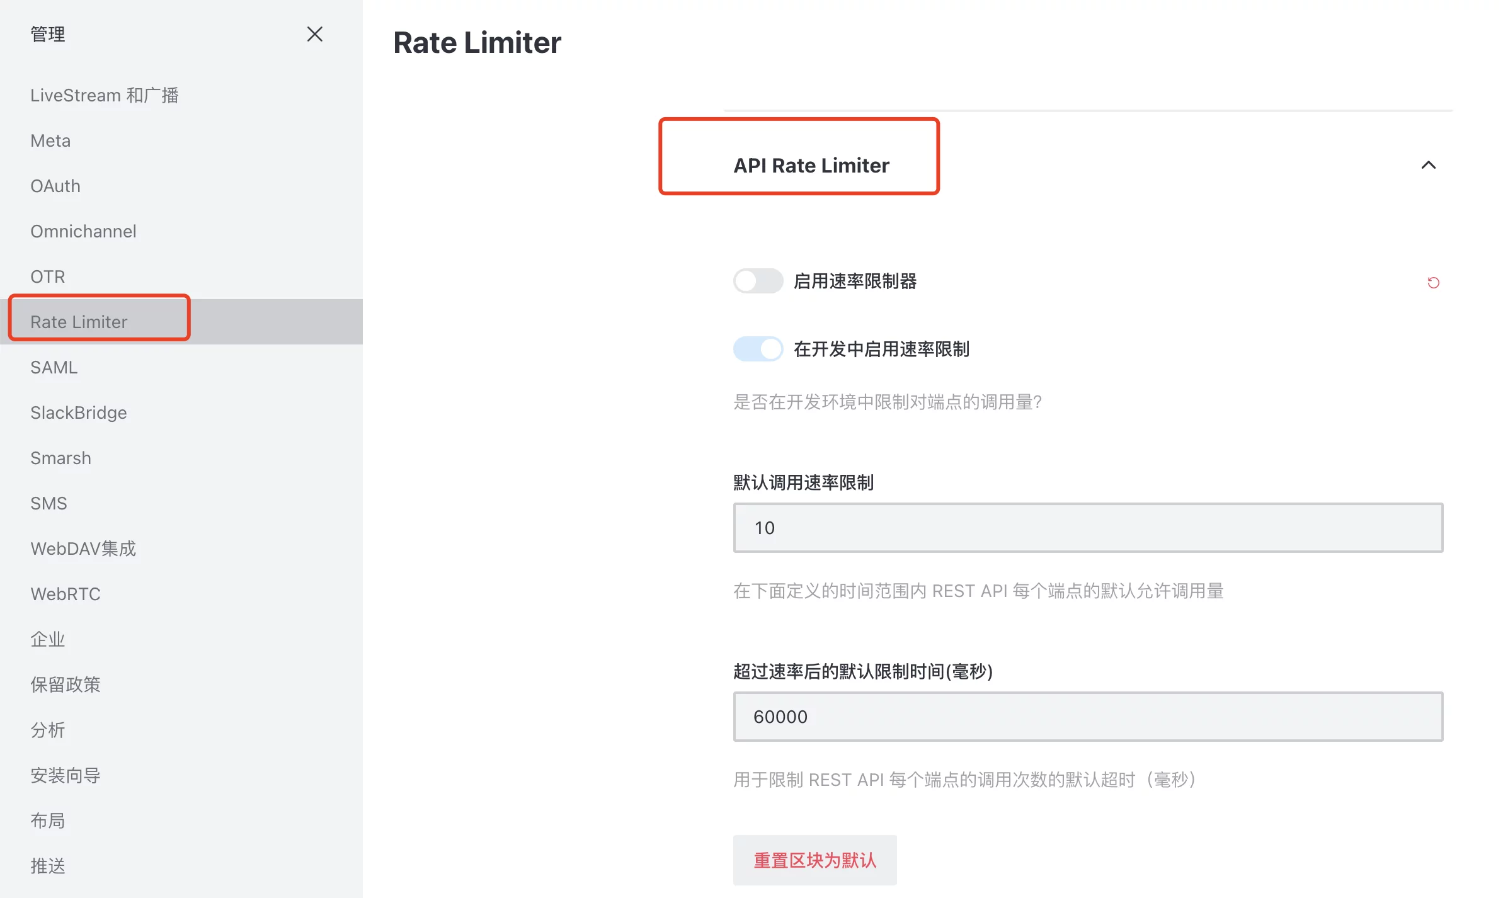Open SAML settings page

click(54, 367)
